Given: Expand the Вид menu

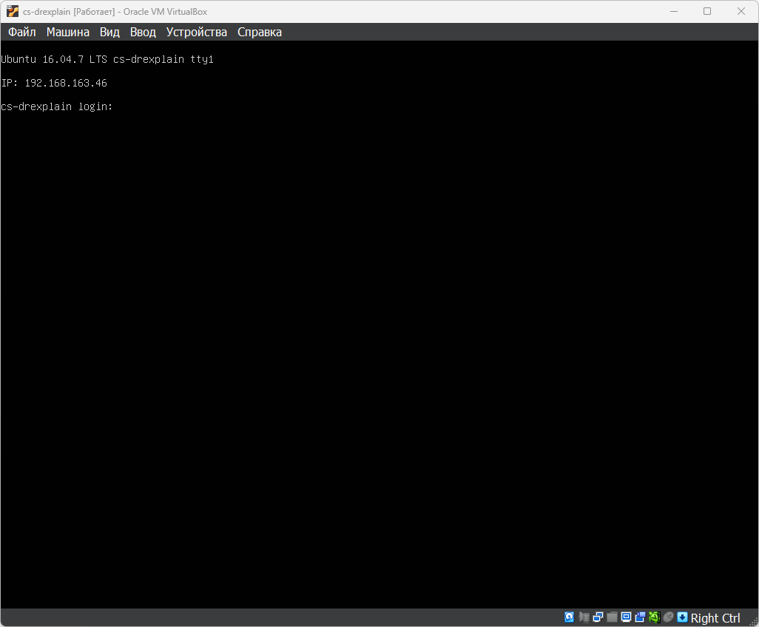Looking at the screenshot, I should (x=109, y=32).
